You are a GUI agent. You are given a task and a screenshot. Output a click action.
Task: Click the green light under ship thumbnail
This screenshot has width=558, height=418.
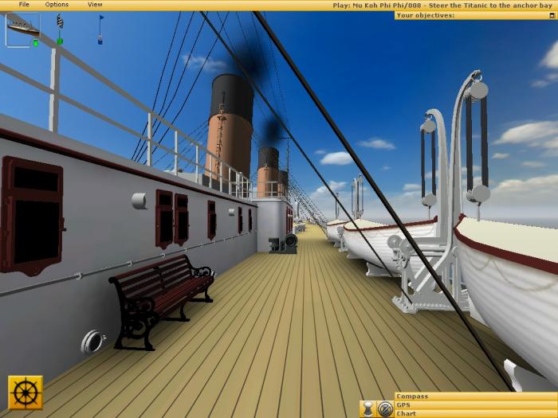[x=35, y=43]
